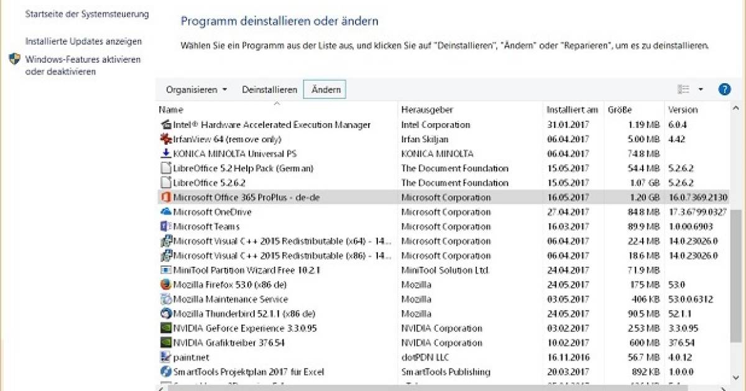Click the Ändern button

pos(326,90)
